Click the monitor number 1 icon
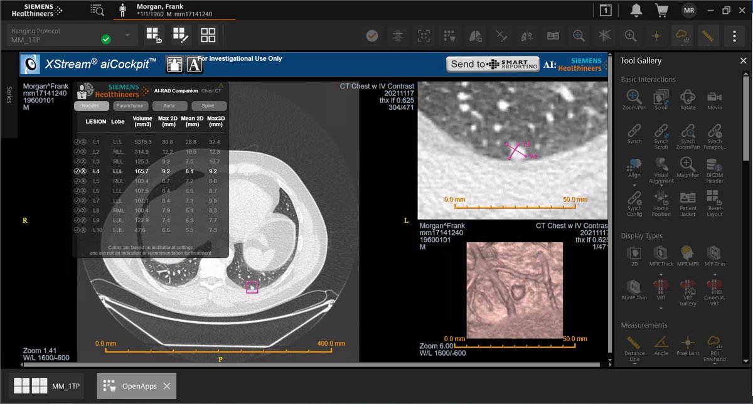Viewport: 753px width, 404px height. (606, 10)
